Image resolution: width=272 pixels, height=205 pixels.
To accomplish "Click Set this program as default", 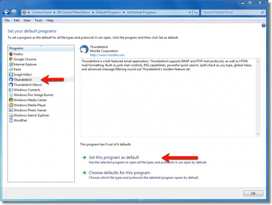I will [114, 157].
